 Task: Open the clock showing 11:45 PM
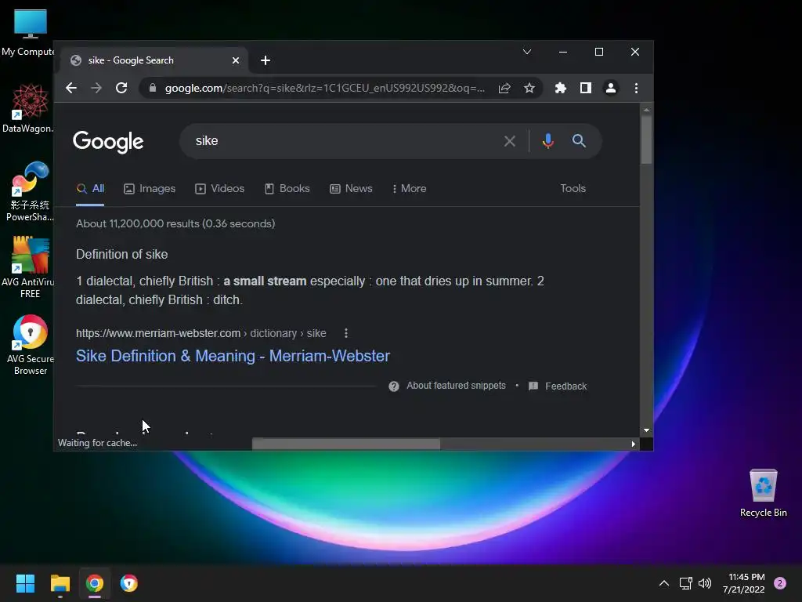[x=744, y=583]
